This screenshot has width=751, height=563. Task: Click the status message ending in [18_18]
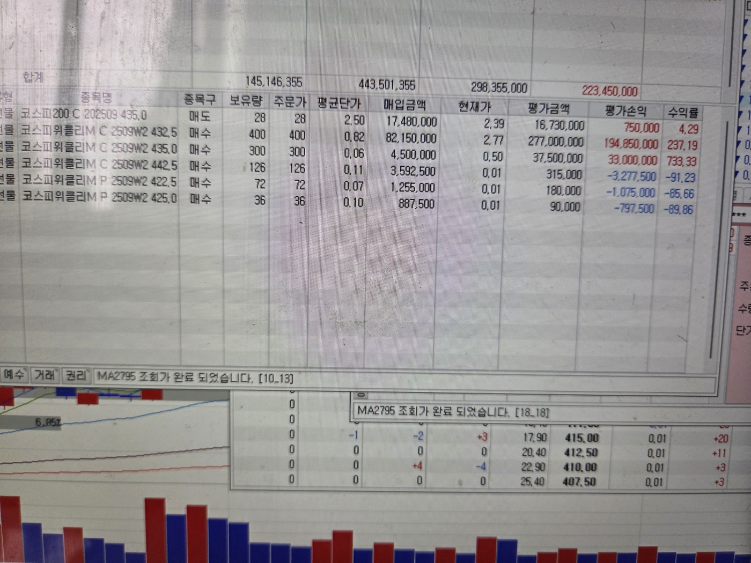[453, 412]
